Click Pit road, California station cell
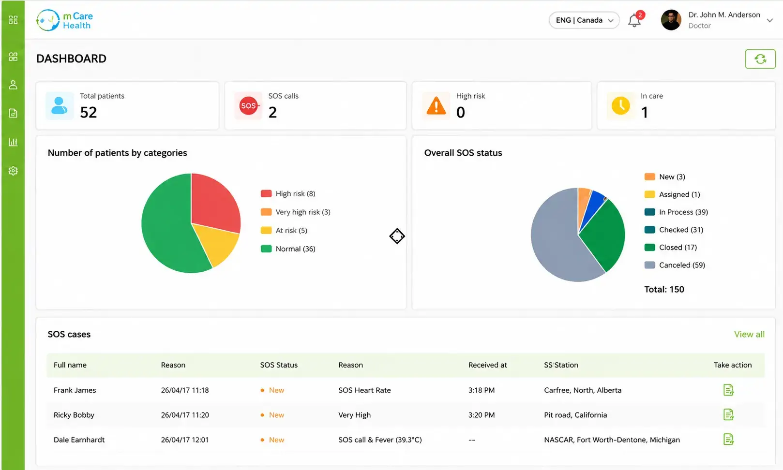 coord(575,415)
